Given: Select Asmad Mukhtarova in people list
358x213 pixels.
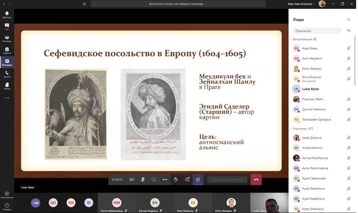Looking at the screenshot, I should tap(322, 158).
